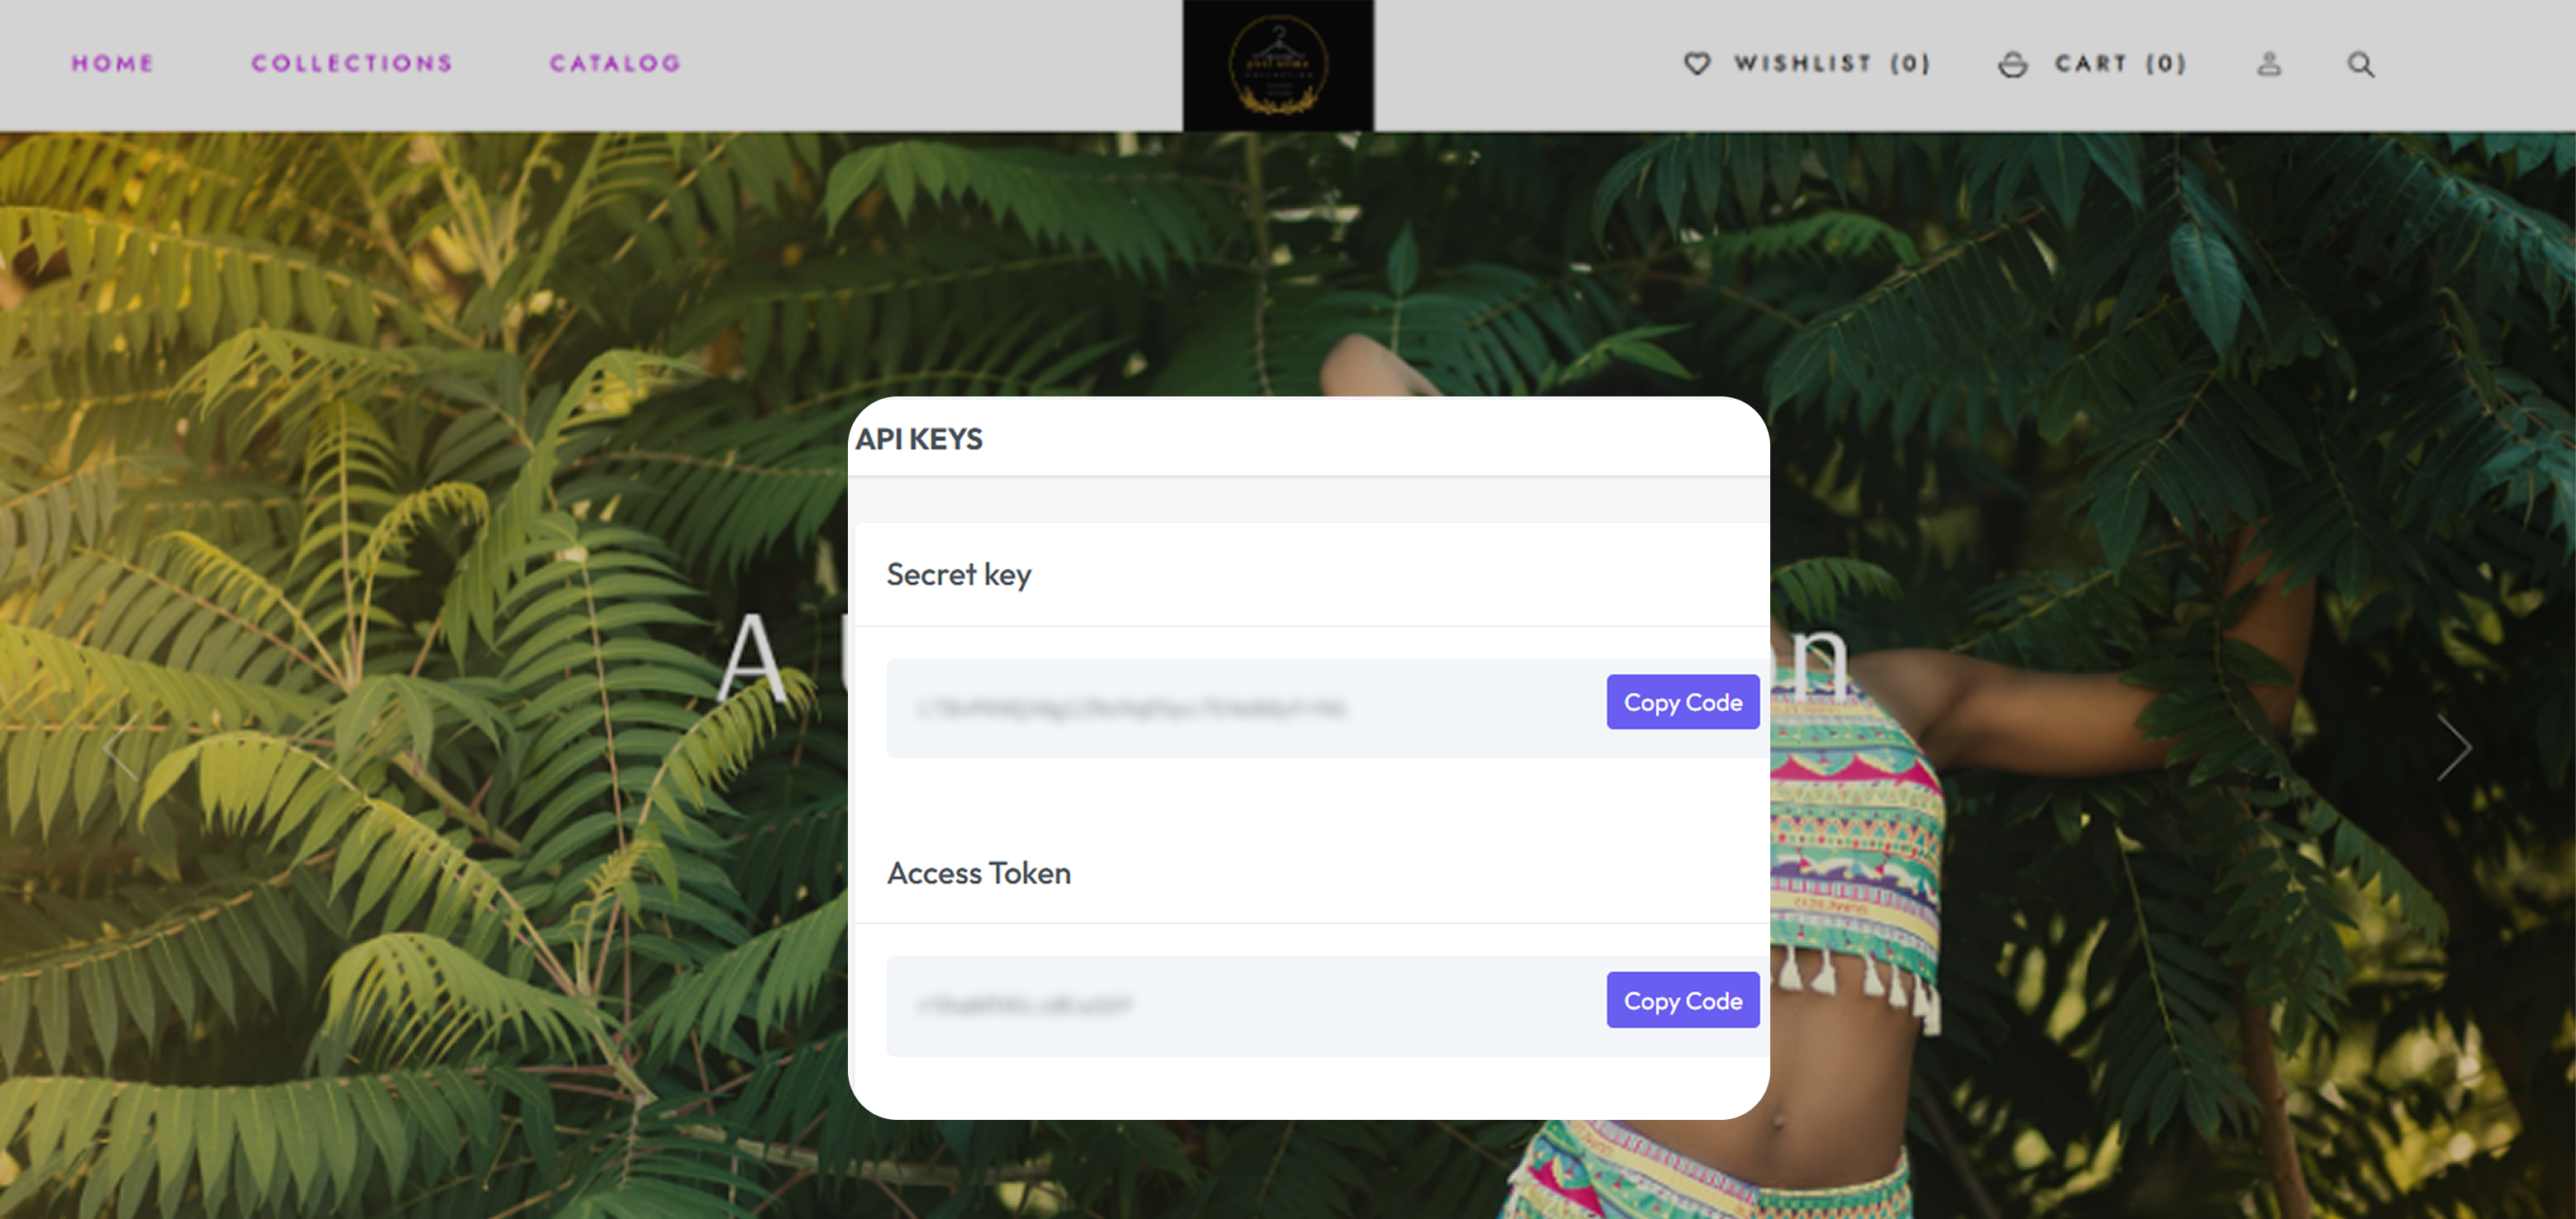Click the search magnifier icon
The width and height of the screenshot is (2576, 1219).
tap(2361, 64)
